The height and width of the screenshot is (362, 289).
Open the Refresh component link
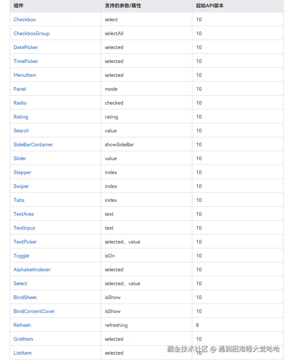(22, 325)
